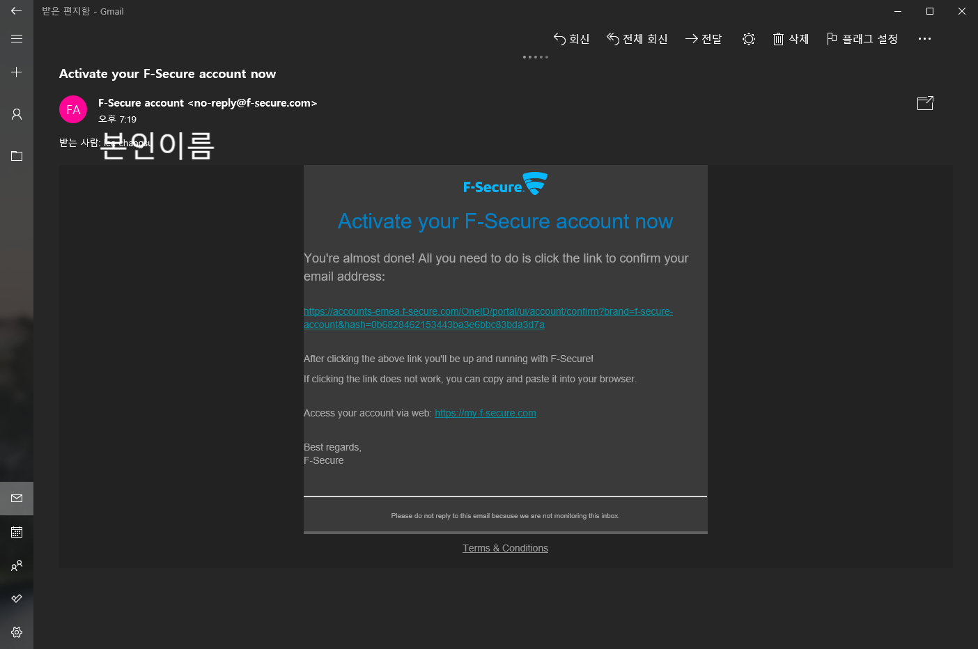Open the To Do checkmark icon
The width and height of the screenshot is (978, 649).
point(17,599)
